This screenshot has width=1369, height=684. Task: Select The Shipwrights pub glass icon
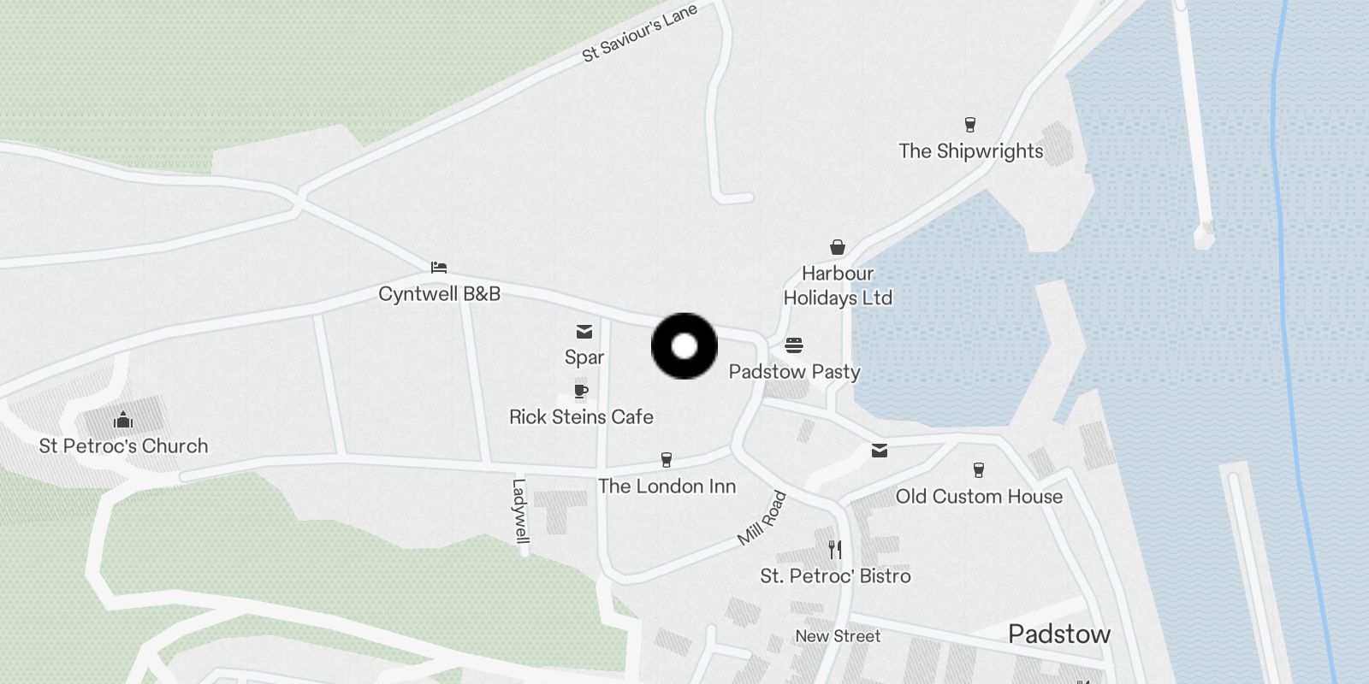click(x=969, y=125)
